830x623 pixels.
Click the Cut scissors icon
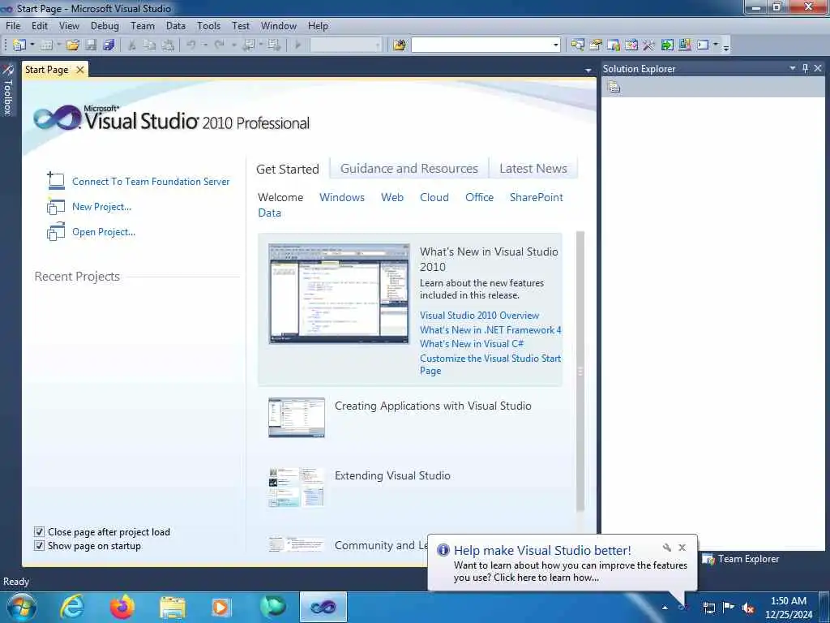tap(132, 45)
